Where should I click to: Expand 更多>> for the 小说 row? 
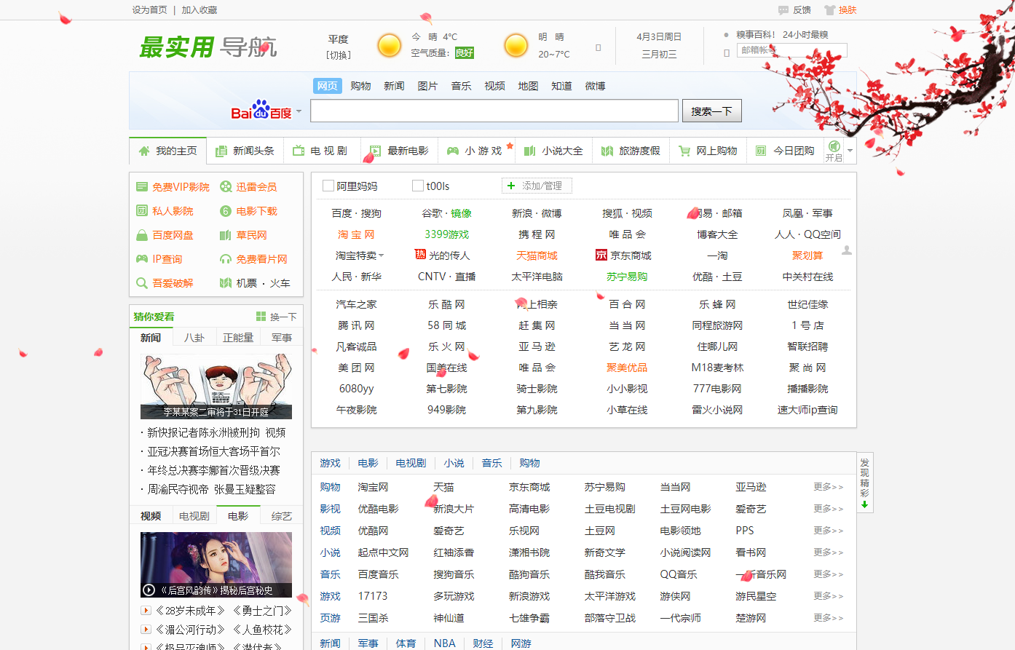point(829,552)
